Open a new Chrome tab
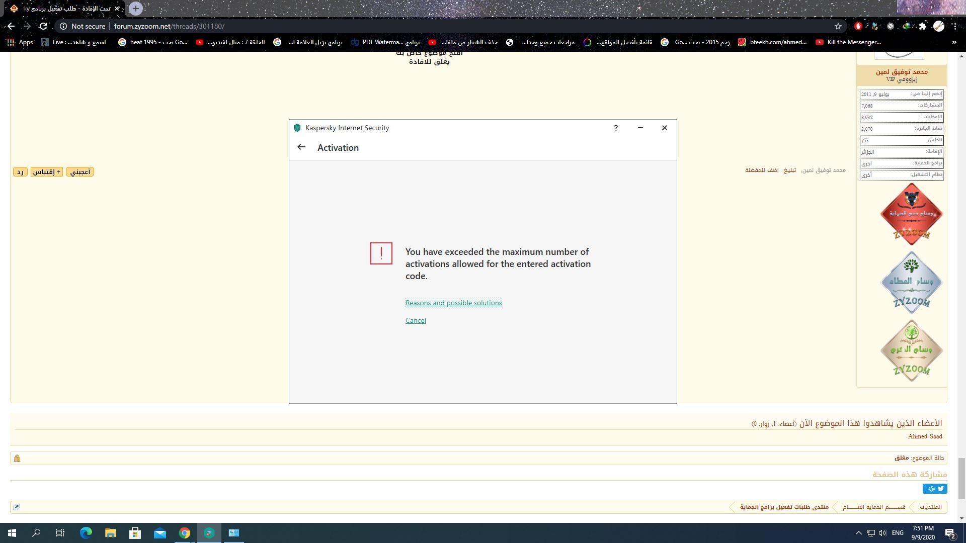966x543 pixels. [135, 9]
